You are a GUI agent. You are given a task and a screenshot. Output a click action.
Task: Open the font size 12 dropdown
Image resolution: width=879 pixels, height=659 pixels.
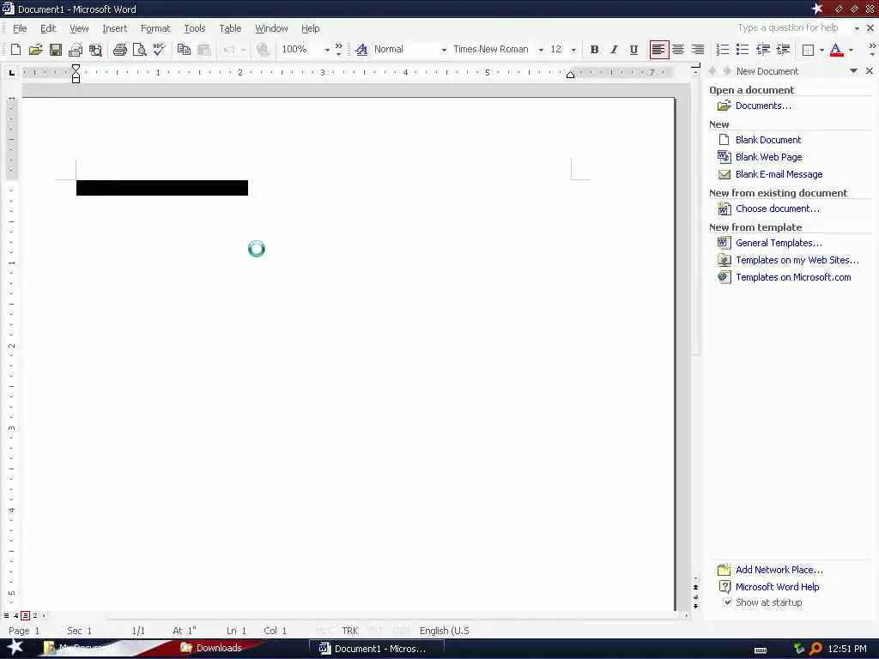tap(573, 50)
